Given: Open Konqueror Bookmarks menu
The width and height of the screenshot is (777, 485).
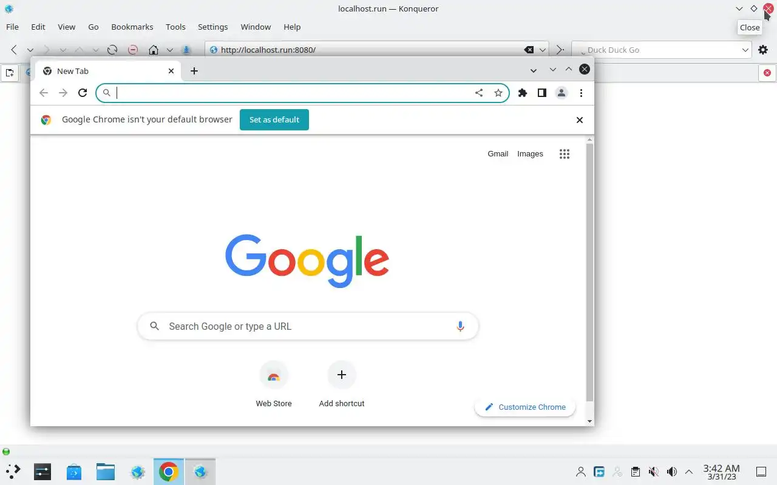Looking at the screenshot, I should point(132,27).
